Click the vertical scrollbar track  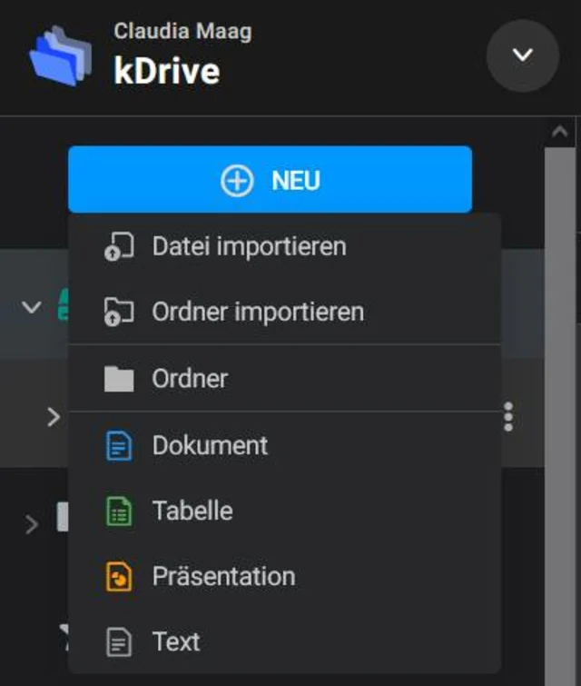560,415
